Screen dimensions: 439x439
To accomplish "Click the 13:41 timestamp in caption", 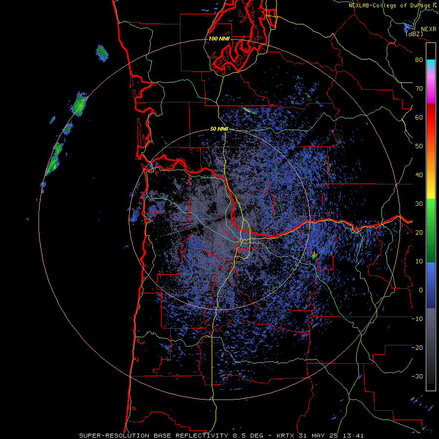I will click(354, 436).
